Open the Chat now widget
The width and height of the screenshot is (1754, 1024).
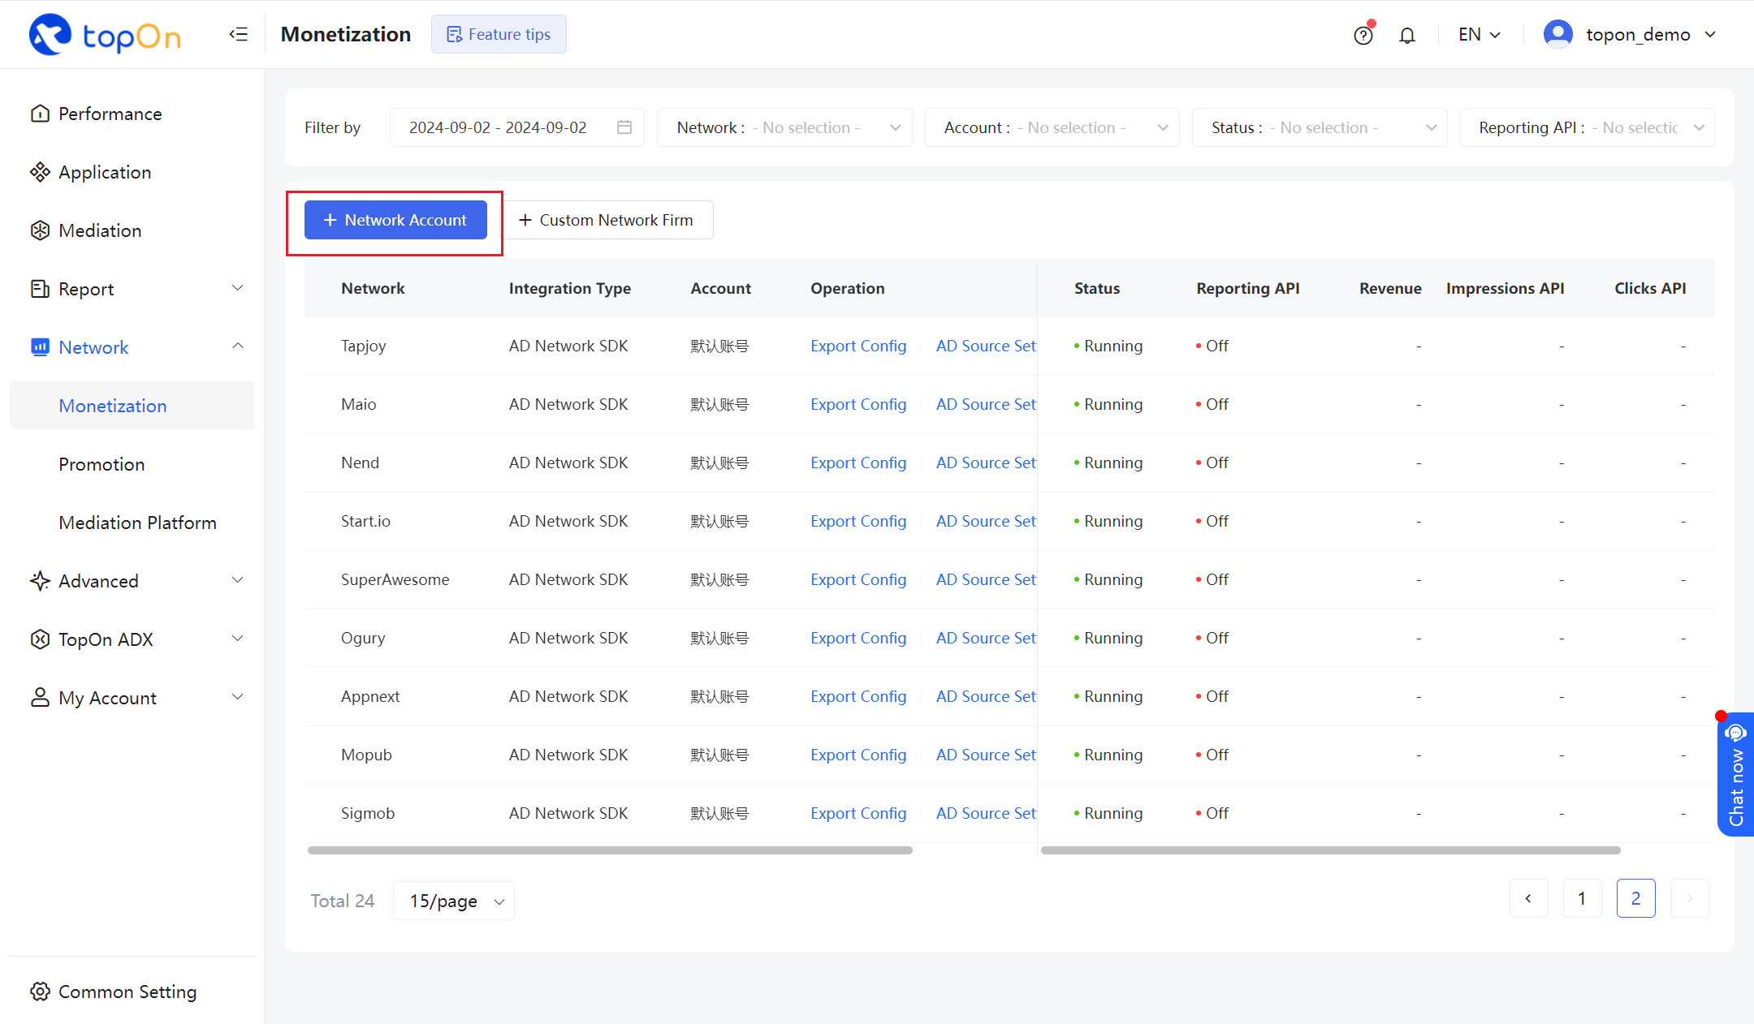[x=1736, y=774]
